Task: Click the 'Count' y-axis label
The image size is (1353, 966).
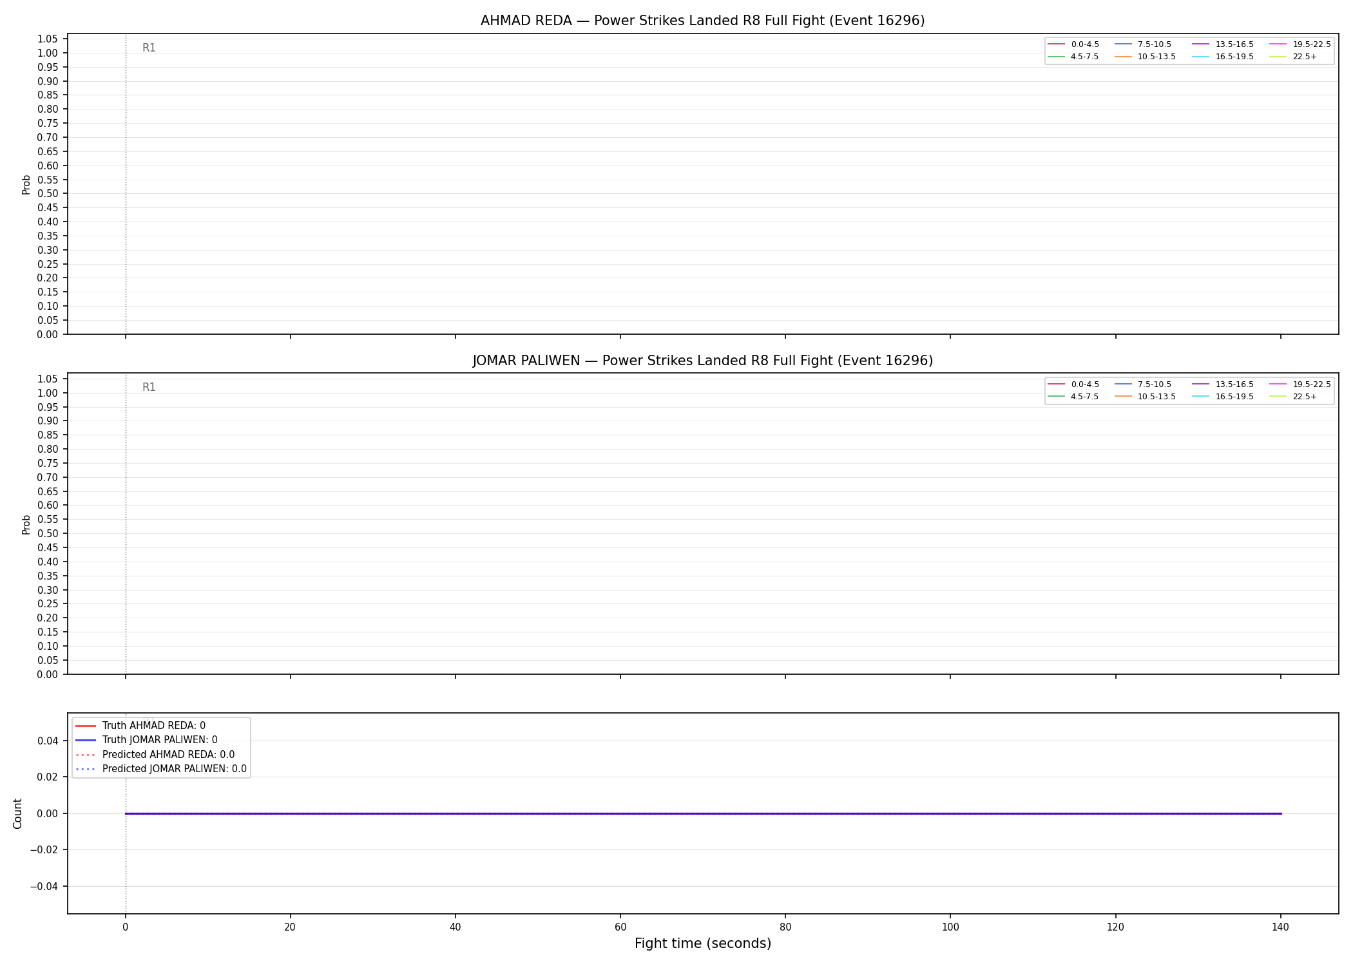Action: click(x=17, y=813)
